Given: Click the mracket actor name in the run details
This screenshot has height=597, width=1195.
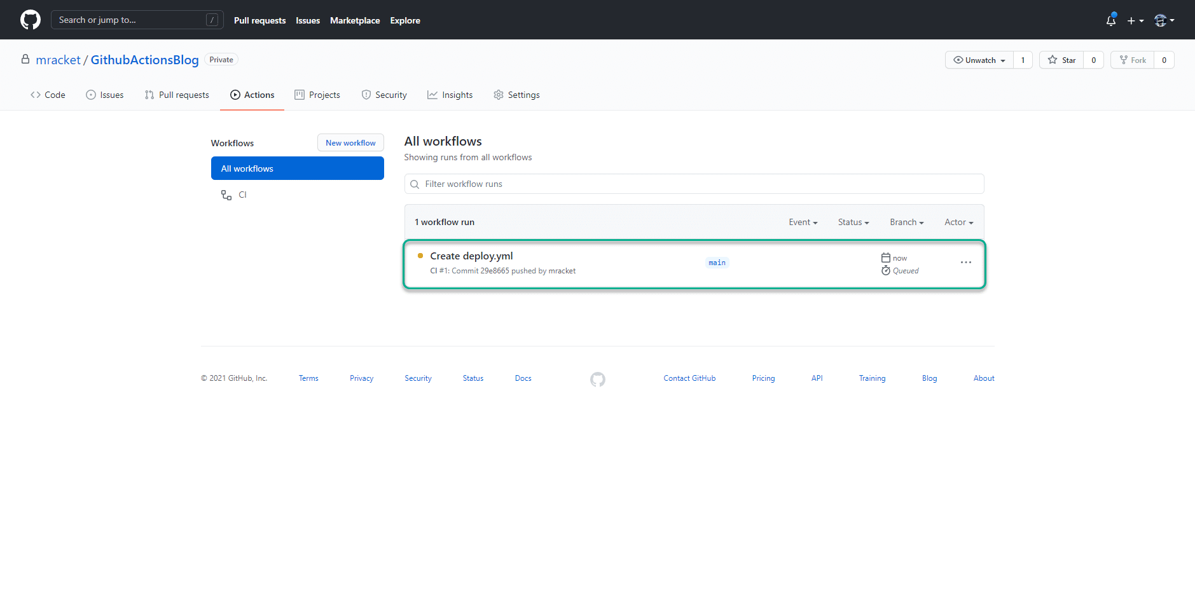Looking at the screenshot, I should click(562, 271).
